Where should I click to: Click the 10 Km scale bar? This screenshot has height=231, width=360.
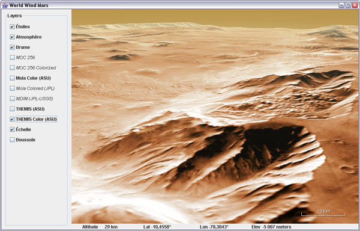click(323, 212)
